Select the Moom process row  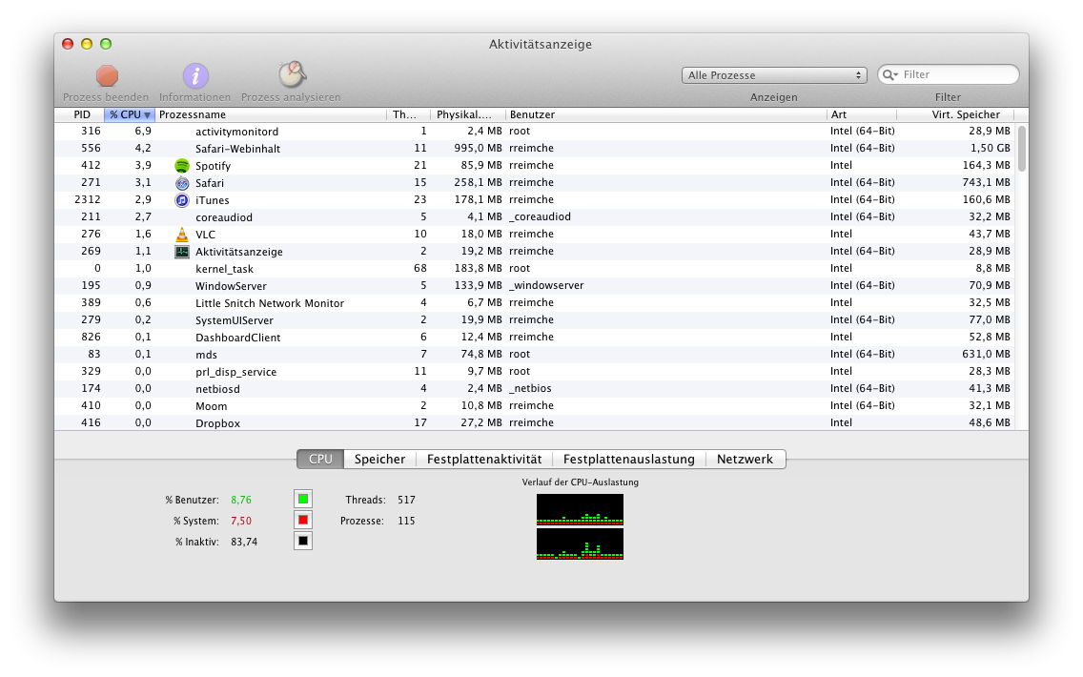[x=535, y=405]
